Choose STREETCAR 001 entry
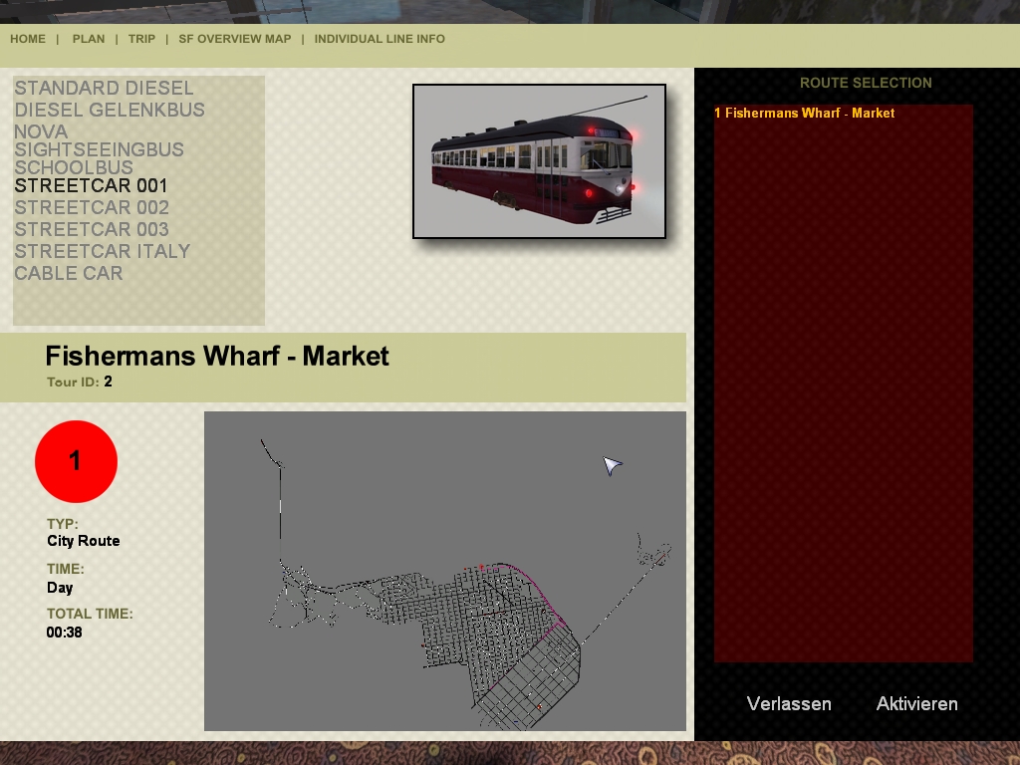The height and width of the screenshot is (765, 1020). [x=91, y=186]
